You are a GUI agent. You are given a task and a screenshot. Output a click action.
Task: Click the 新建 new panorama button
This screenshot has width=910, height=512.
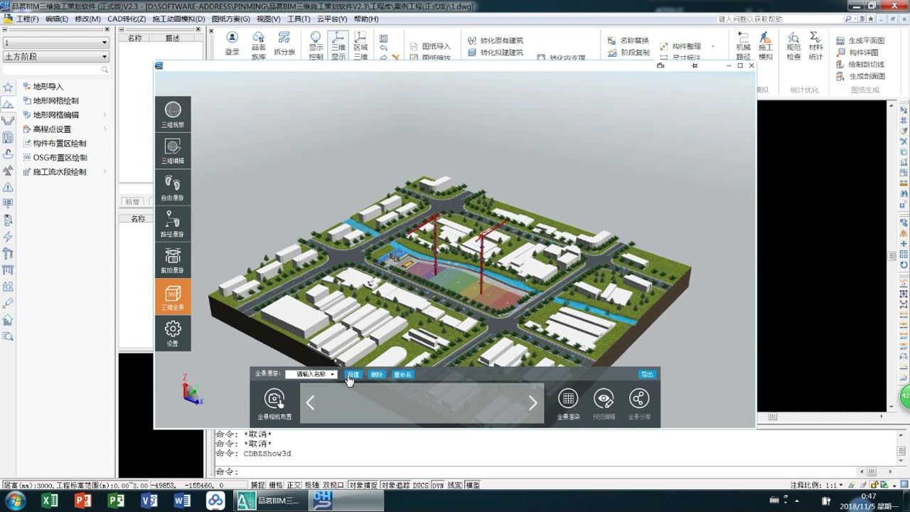pos(353,374)
